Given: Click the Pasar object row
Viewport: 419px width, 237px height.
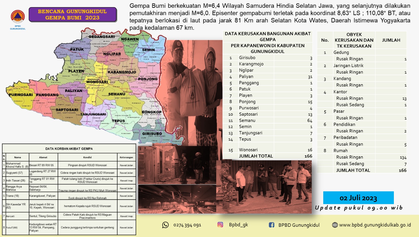Looking at the screenshot, I should (362, 111).
